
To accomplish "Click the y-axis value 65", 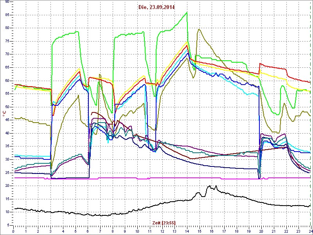I will [7, 67].
